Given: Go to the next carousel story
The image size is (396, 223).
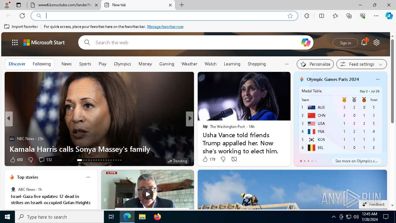Looking at the screenshot, I should (x=190, y=118).
